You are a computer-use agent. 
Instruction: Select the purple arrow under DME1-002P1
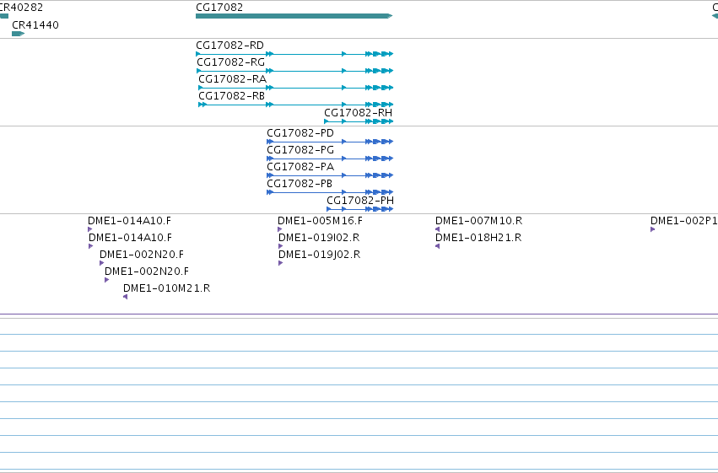point(652,229)
